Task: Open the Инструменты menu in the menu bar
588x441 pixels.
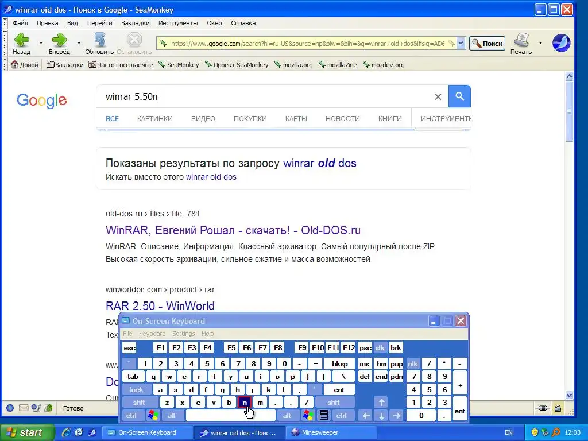Action: pos(178,23)
